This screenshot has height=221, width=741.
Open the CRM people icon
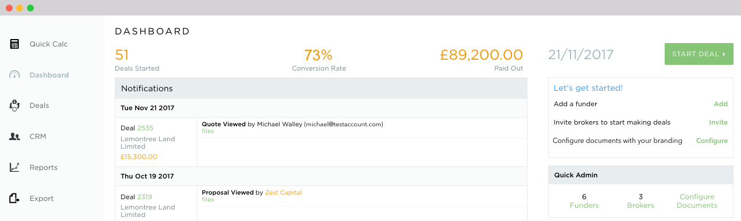(15, 137)
